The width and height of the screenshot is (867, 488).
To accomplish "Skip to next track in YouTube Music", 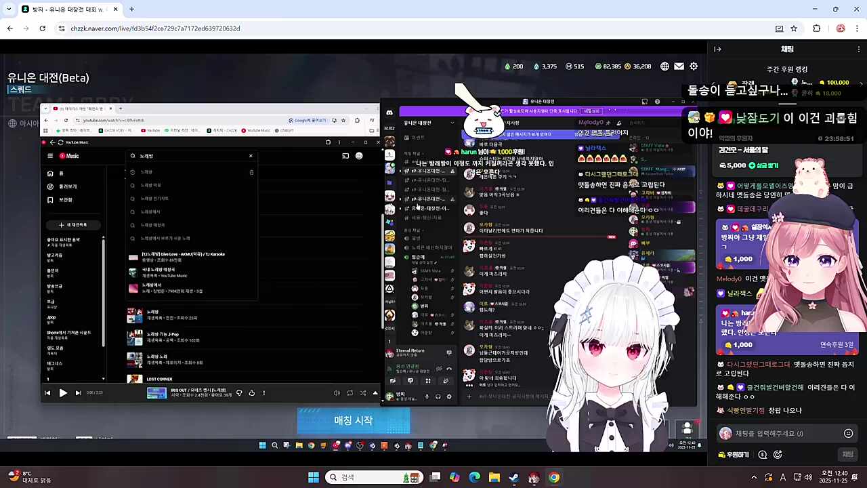I will (x=78, y=392).
